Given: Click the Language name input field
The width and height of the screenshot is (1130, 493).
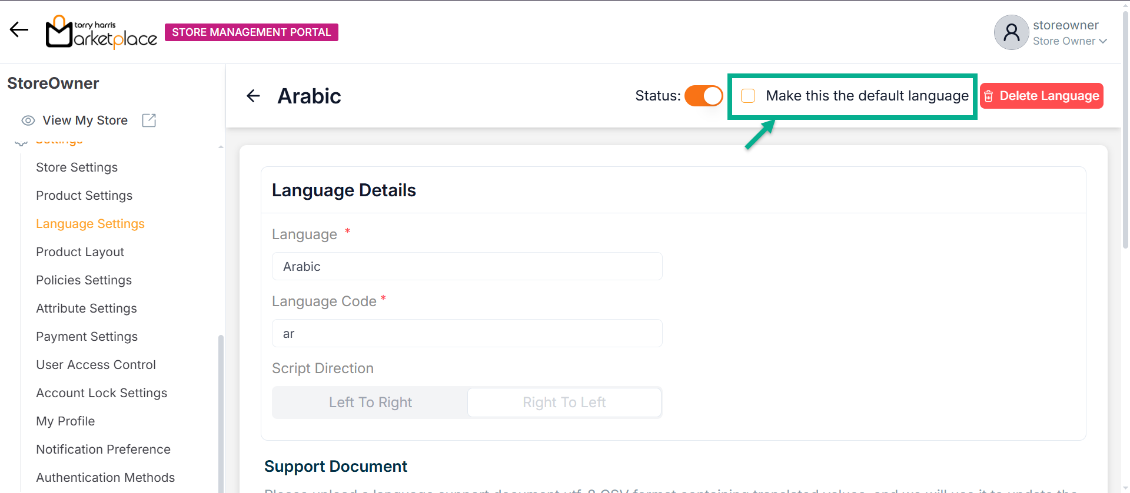Looking at the screenshot, I should coord(467,267).
